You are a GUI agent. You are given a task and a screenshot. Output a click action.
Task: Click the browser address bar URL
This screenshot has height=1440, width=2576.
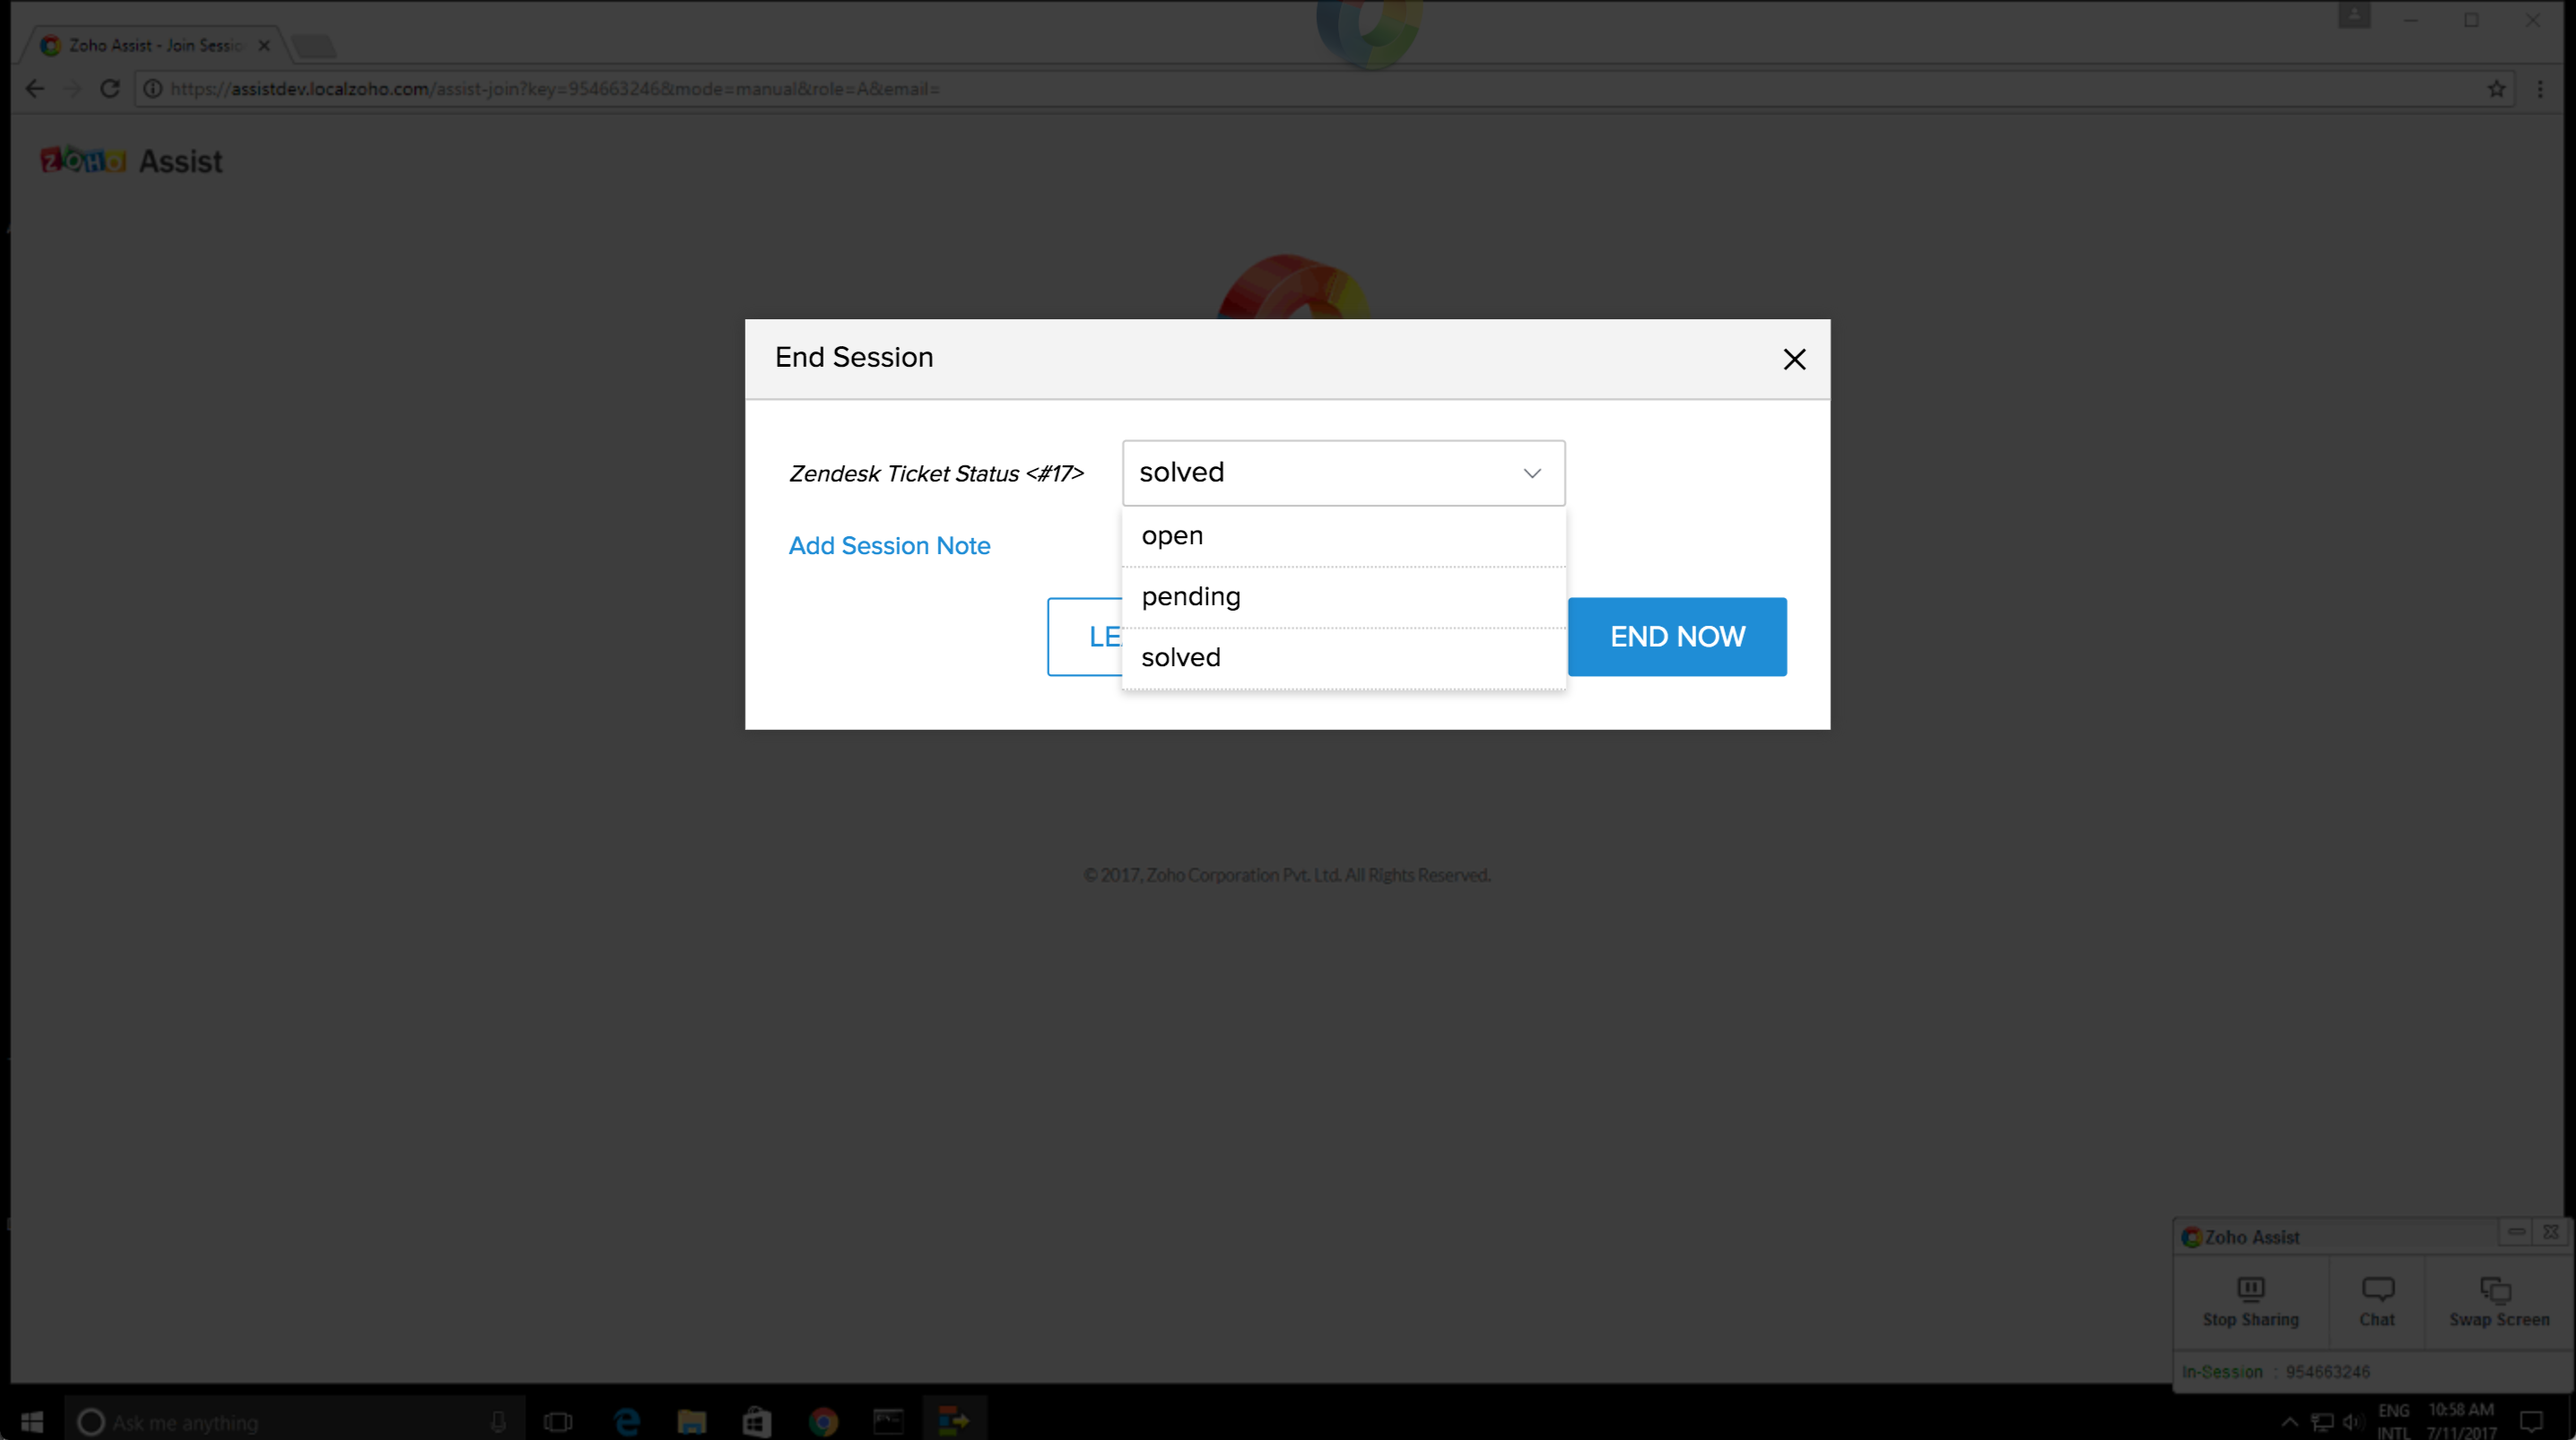click(555, 89)
